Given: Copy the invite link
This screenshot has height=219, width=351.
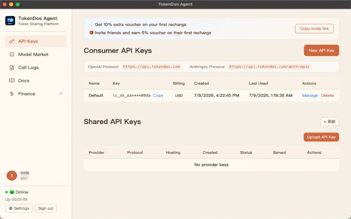Looking at the screenshot, I should coord(314,29).
